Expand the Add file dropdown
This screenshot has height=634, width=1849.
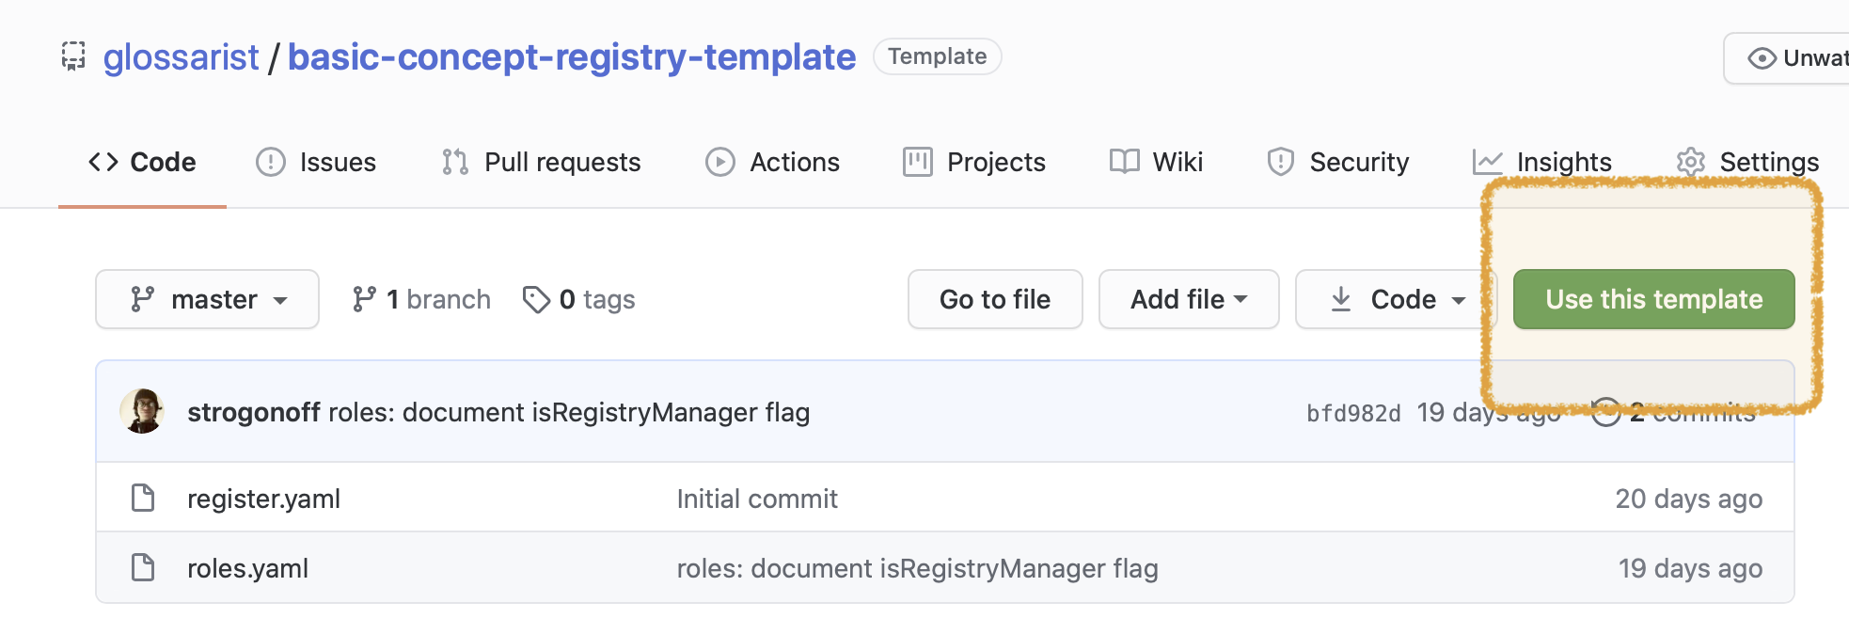(x=1189, y=299)
